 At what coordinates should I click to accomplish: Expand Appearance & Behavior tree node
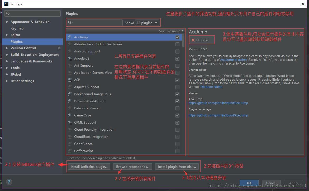[x=7, y=22]
